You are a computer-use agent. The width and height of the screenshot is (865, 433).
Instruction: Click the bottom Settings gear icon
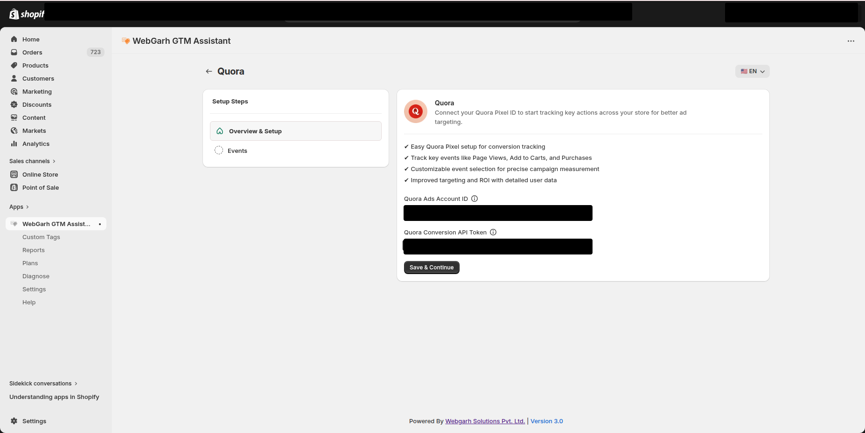14,421
